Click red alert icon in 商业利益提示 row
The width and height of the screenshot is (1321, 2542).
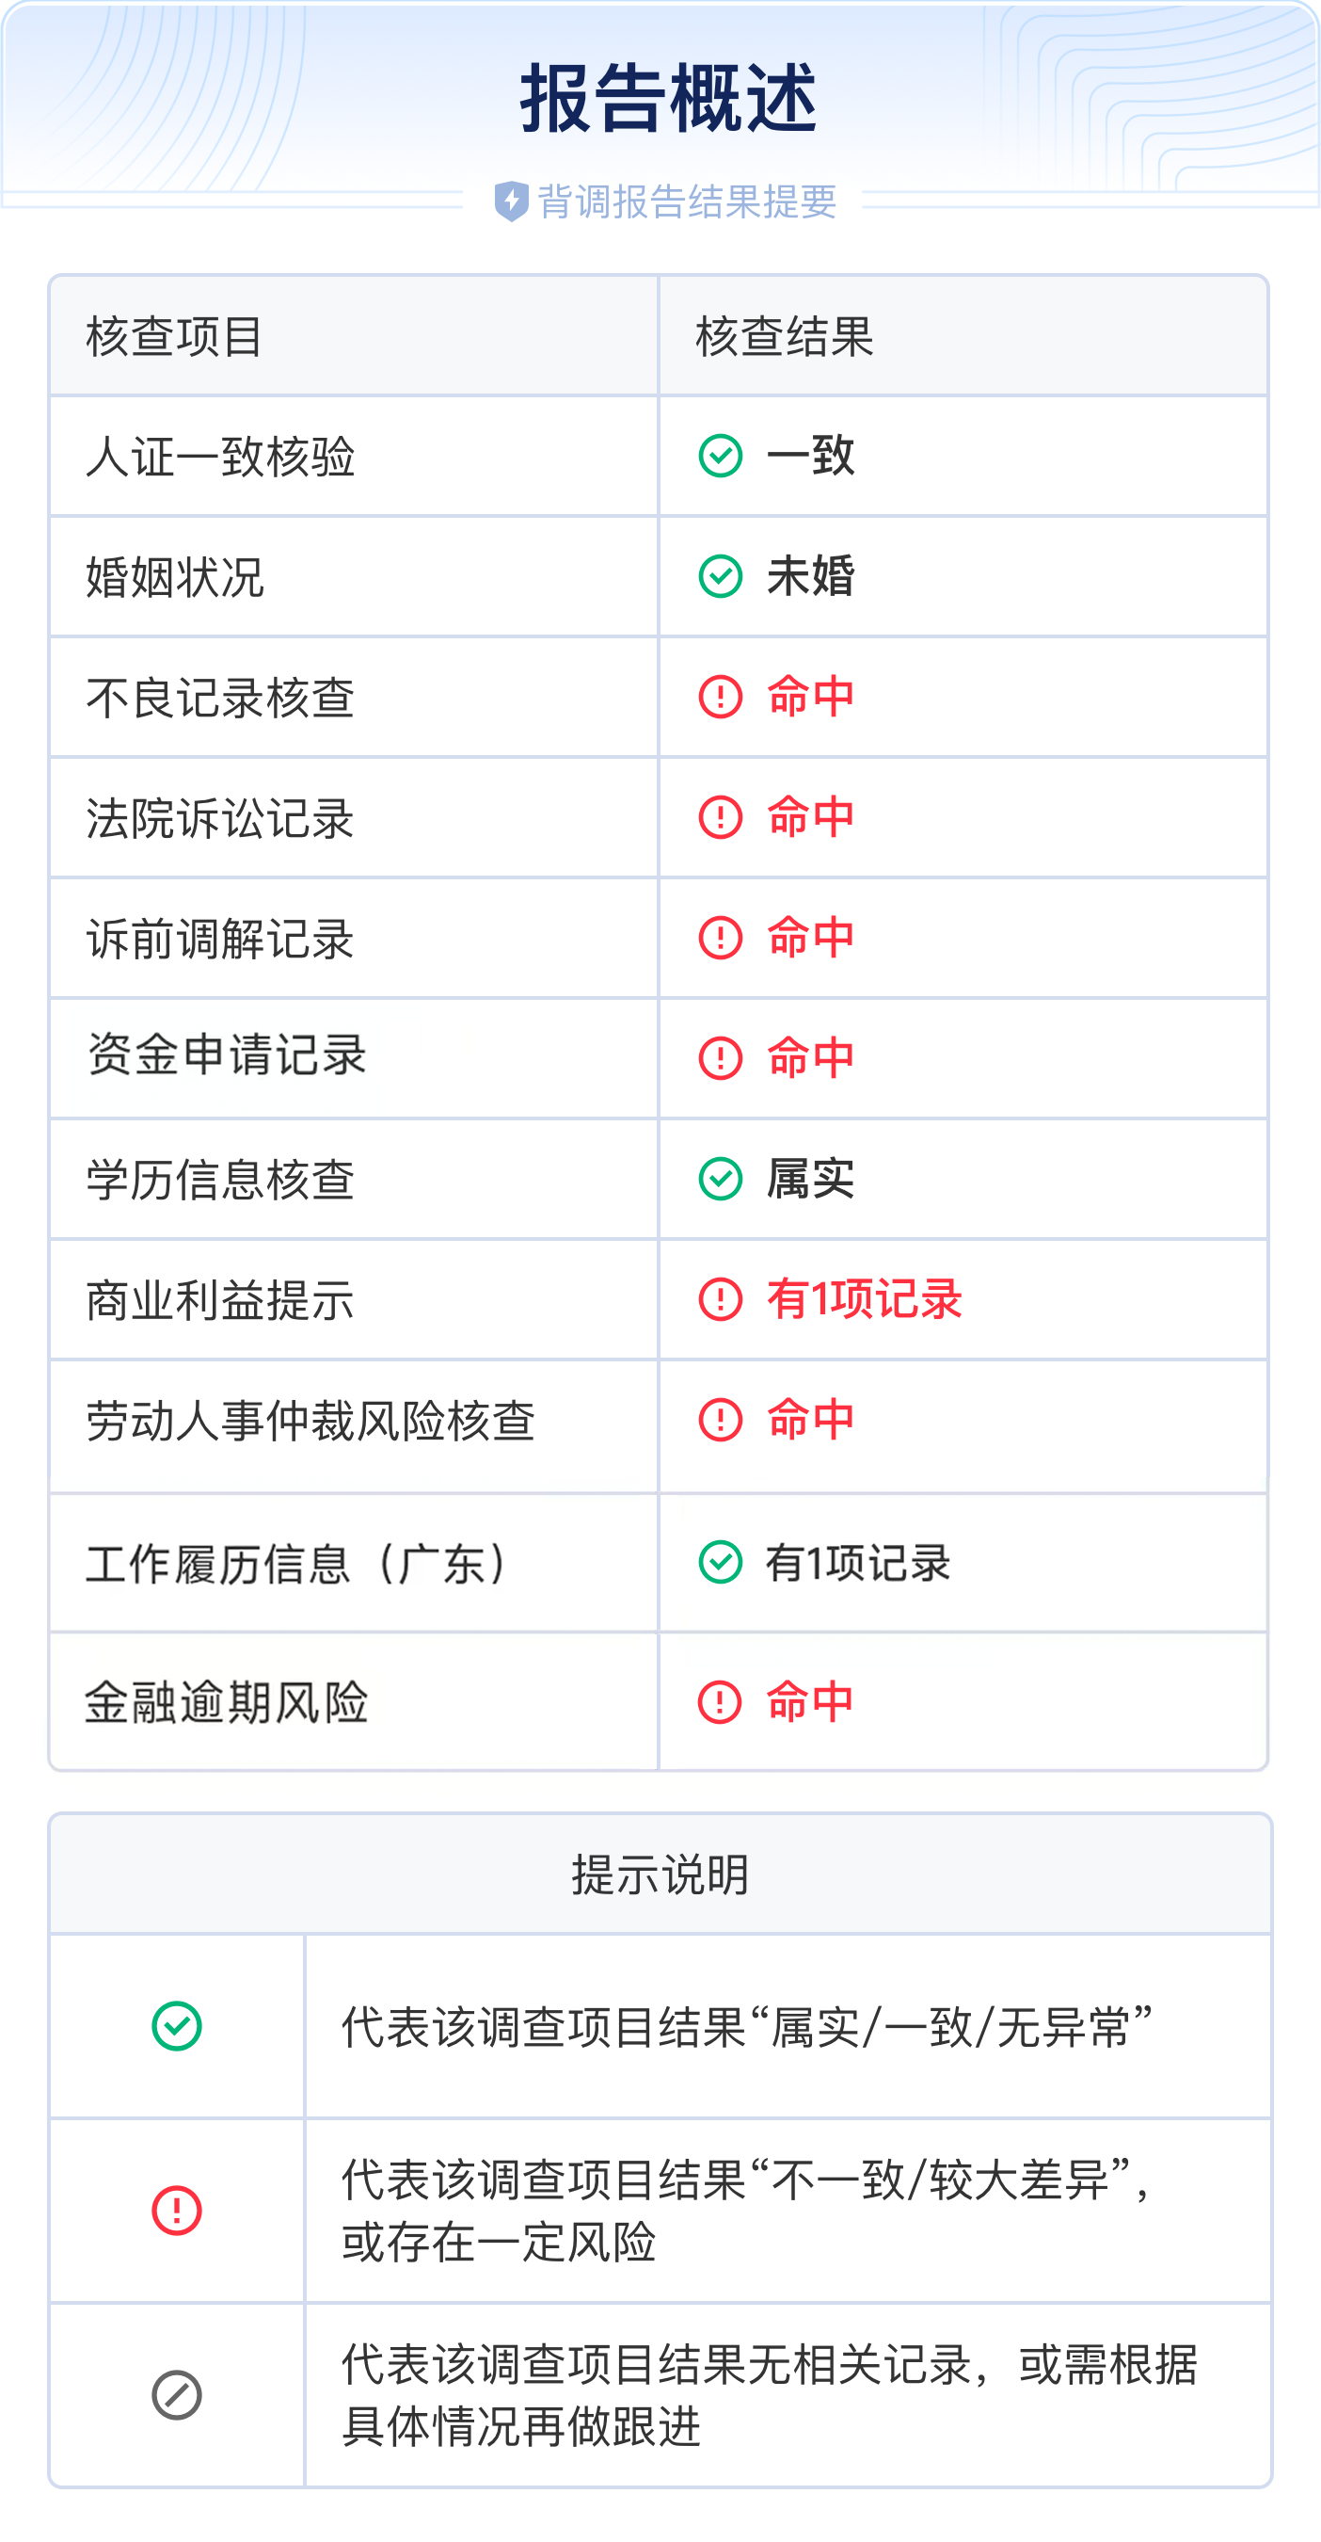coord(721,1298)
